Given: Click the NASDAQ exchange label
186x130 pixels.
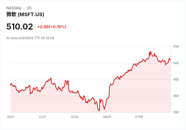Looking at the screenshot, I should tap(14, 8).
